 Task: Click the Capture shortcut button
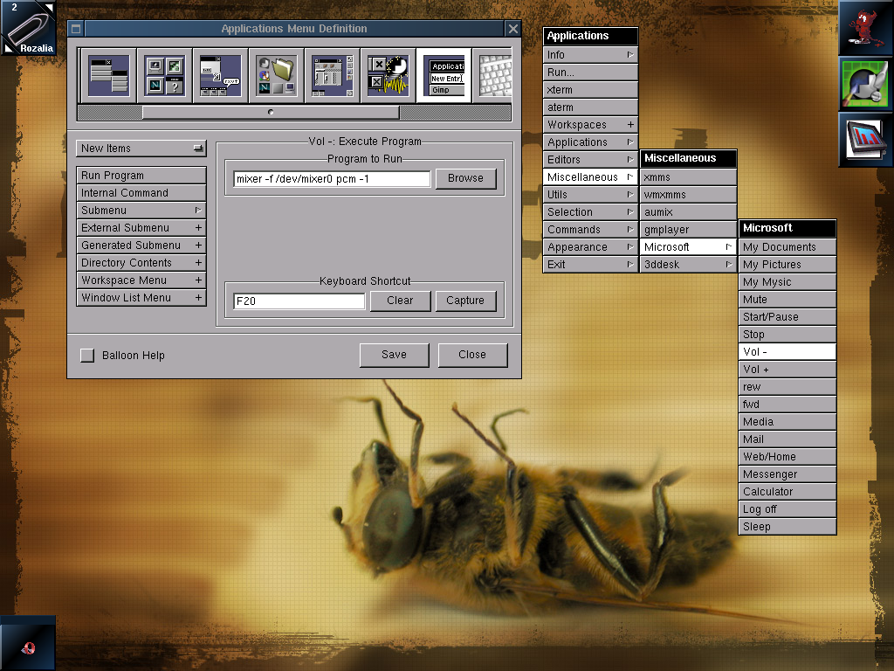(x=464, y=301)
